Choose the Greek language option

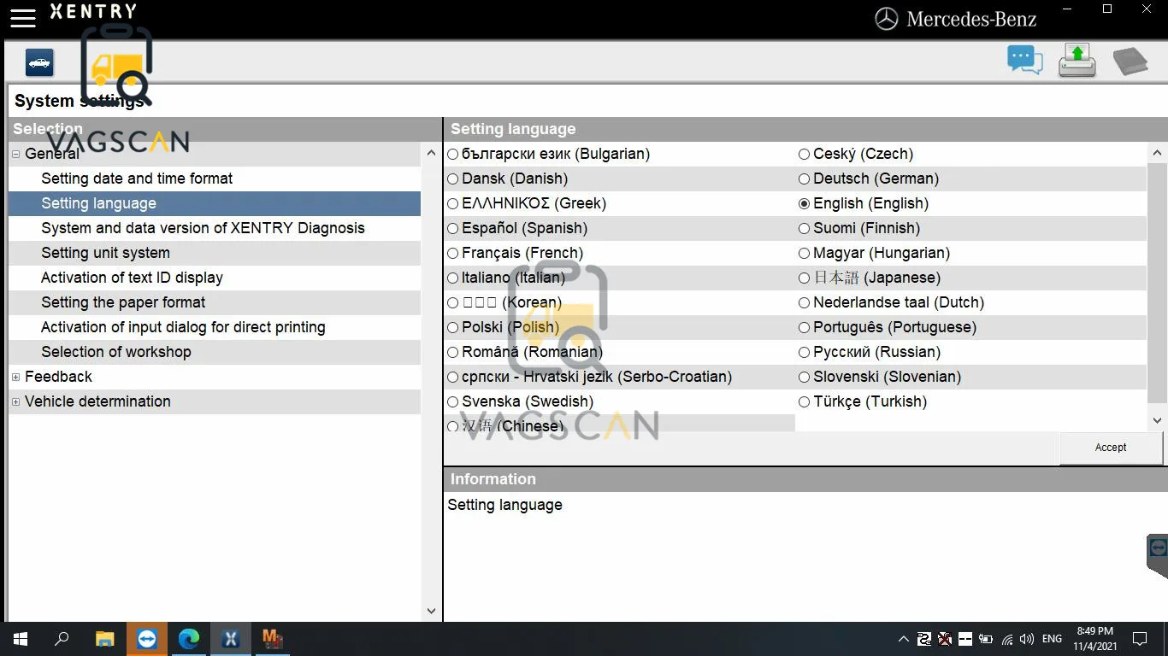(x=453, y=204)
